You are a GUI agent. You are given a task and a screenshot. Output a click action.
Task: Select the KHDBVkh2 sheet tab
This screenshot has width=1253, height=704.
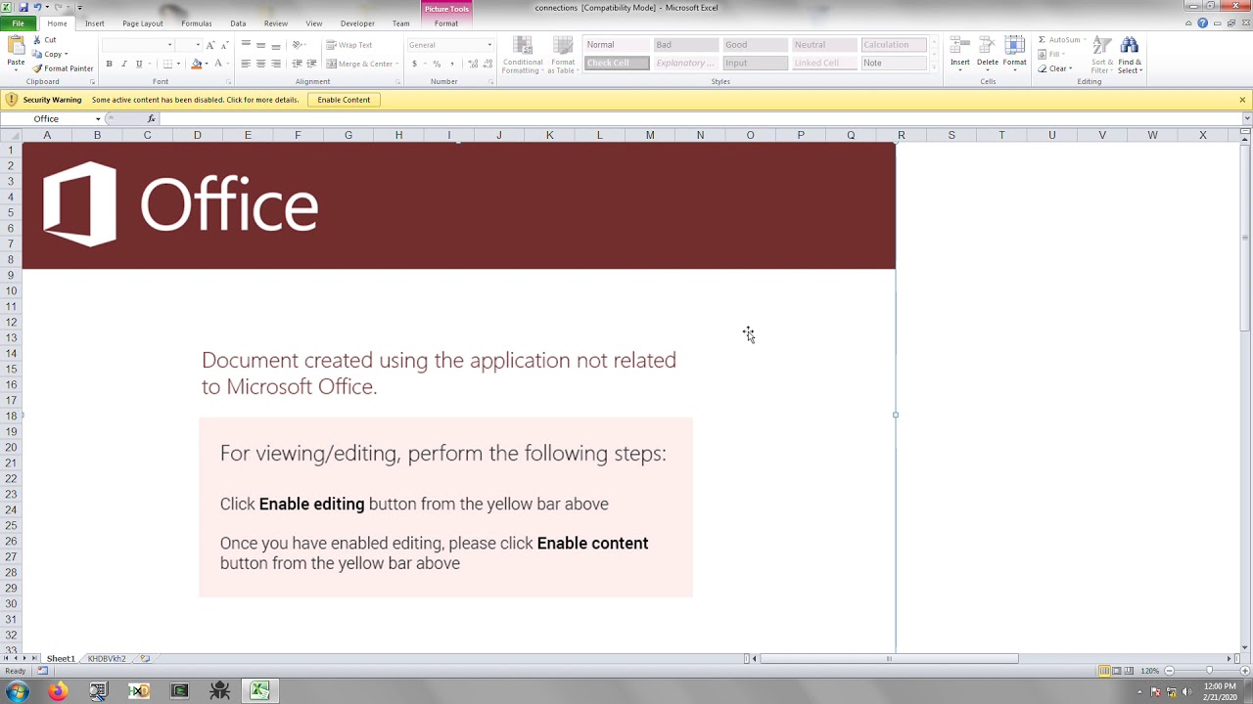coord(107,659)
